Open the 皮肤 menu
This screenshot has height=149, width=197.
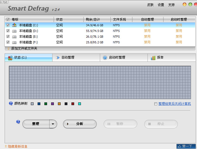coord(150,5)
